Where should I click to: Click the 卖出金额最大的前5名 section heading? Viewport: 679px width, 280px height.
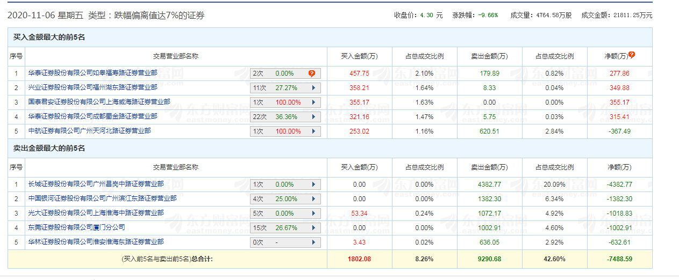point(49,148)
